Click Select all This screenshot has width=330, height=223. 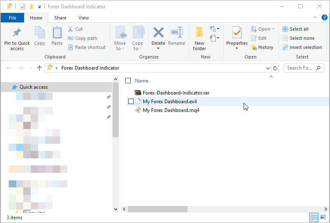coord(296,29)
